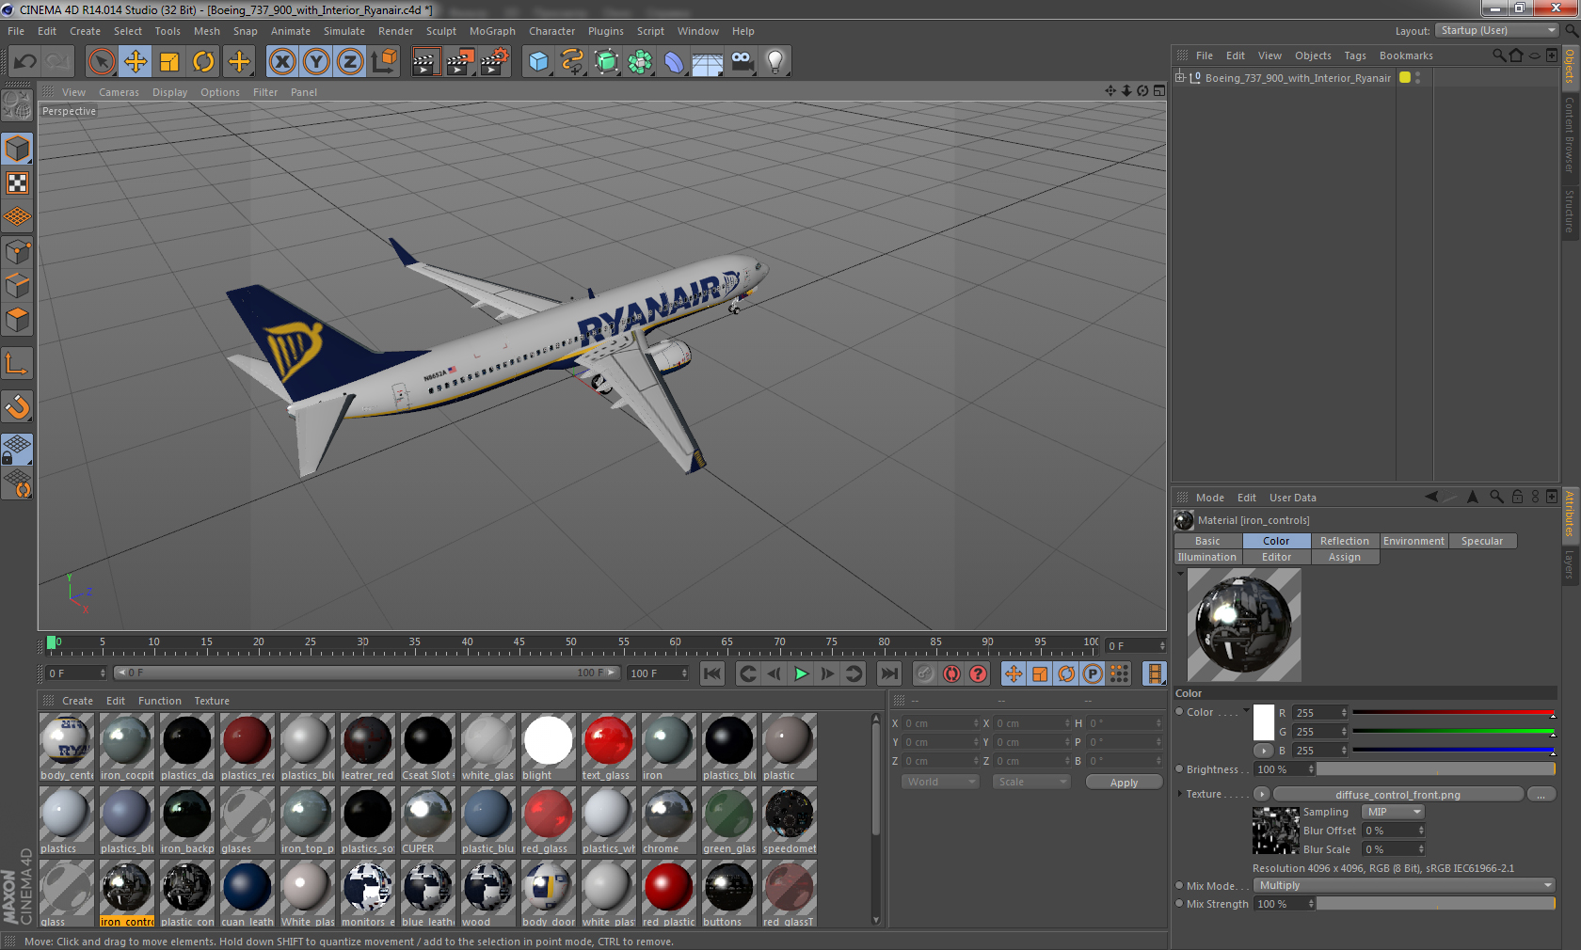
Task: Adjust the Mix Strength slider
Action: coord(1435,904)
